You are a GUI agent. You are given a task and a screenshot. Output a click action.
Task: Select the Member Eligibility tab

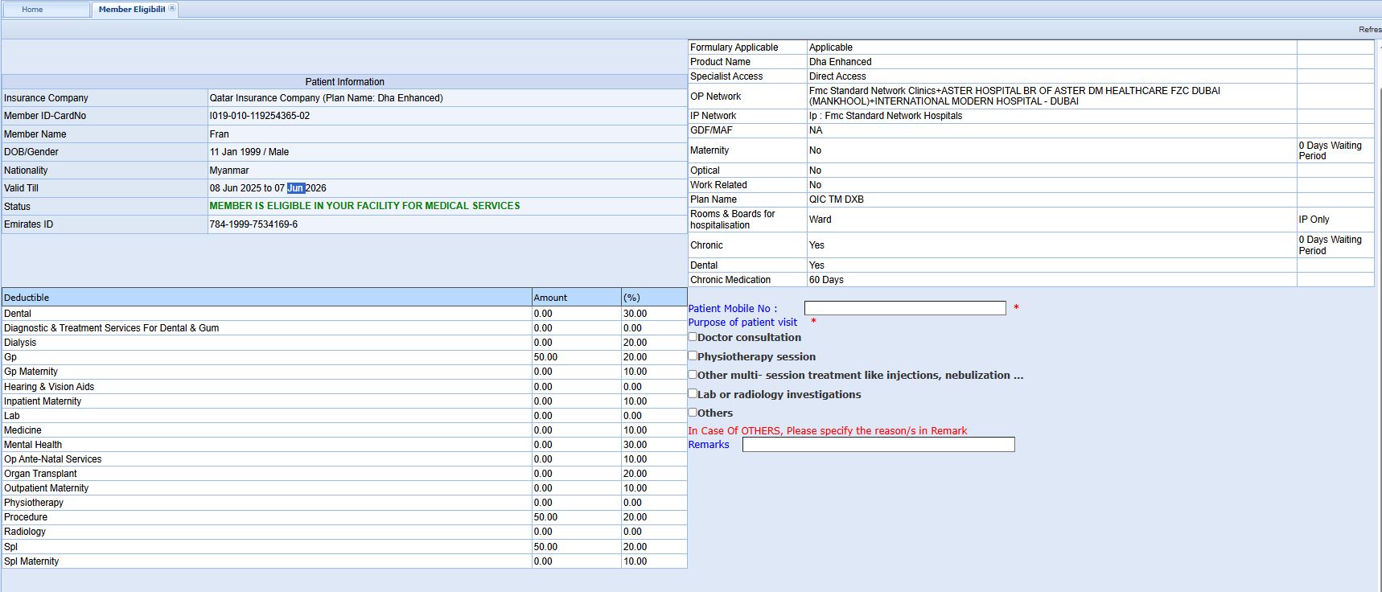pos(131,10)
